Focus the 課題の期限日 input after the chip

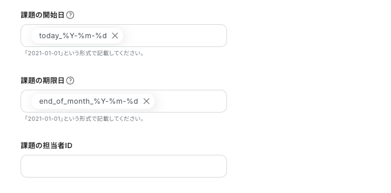point(190,101)
